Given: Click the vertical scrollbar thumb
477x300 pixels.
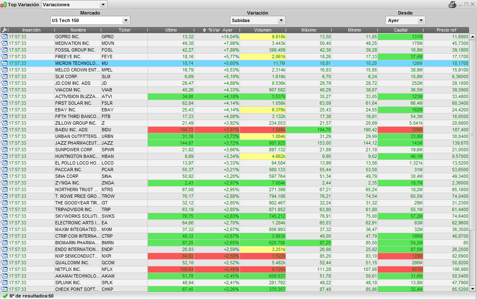Looking at the screenshot, I should (472, 135).
